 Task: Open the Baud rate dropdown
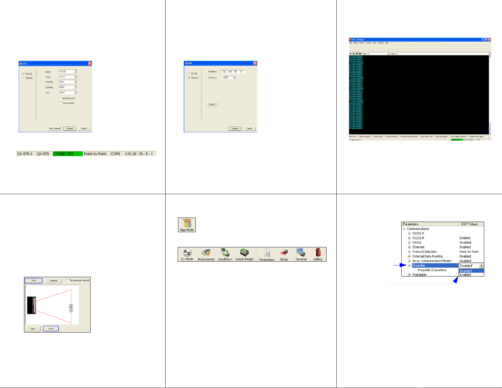click(75, 72)
